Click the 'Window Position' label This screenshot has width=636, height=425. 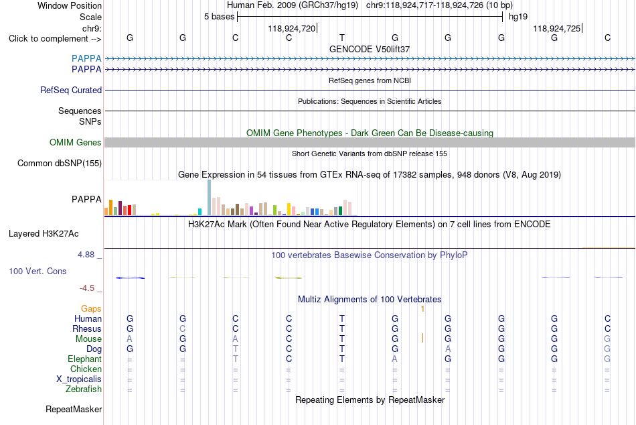(x=70, y=5)
